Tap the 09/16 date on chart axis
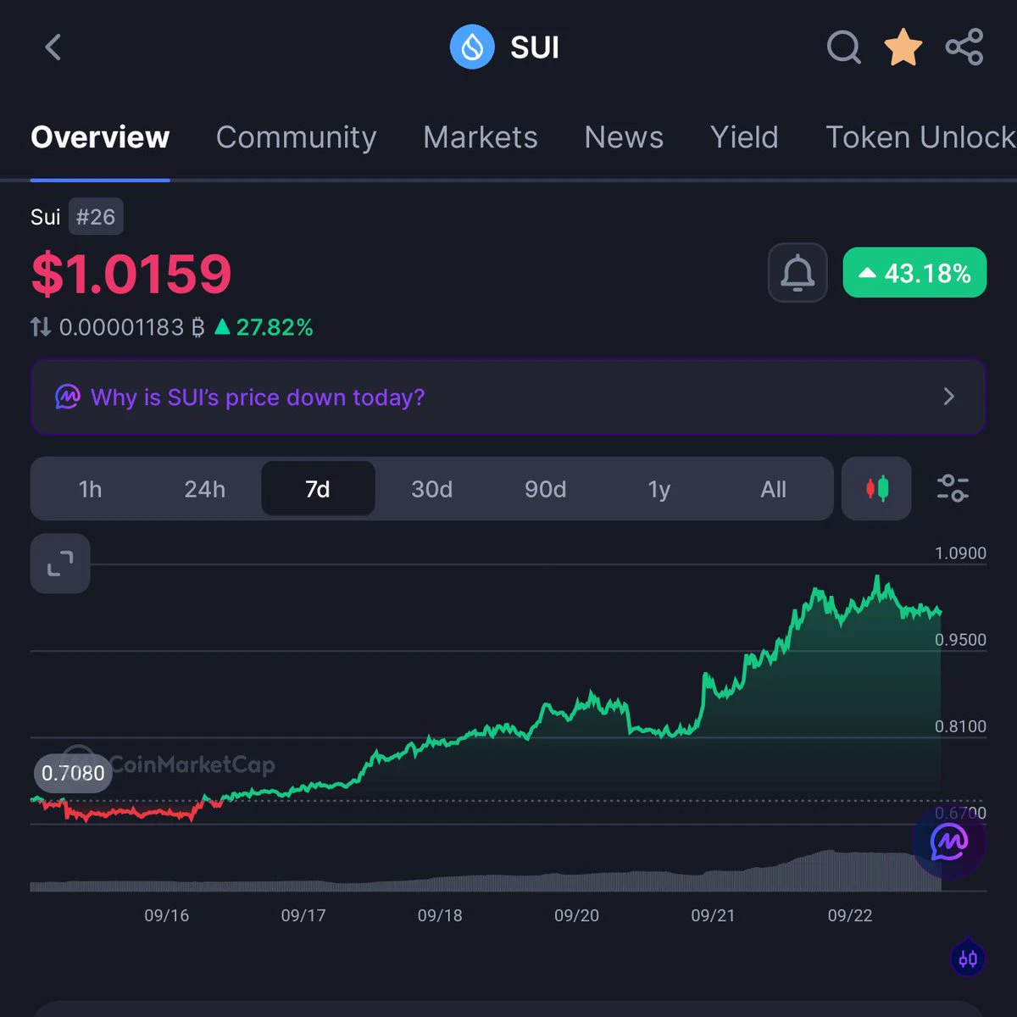 point(166,915)
